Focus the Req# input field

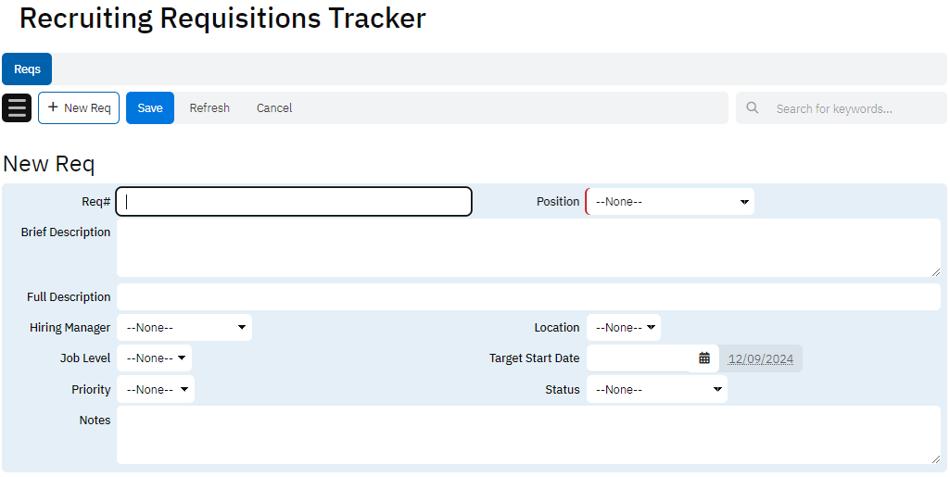[294, 202]
